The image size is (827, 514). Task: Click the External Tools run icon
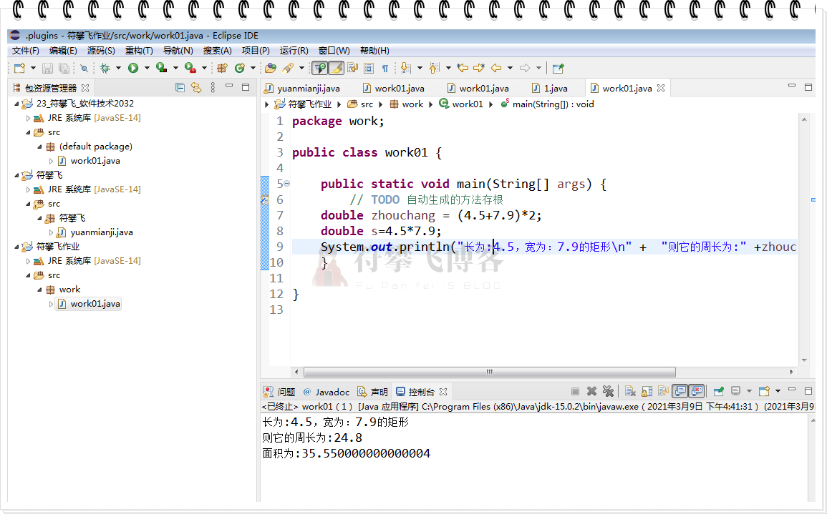coord(190,68)
